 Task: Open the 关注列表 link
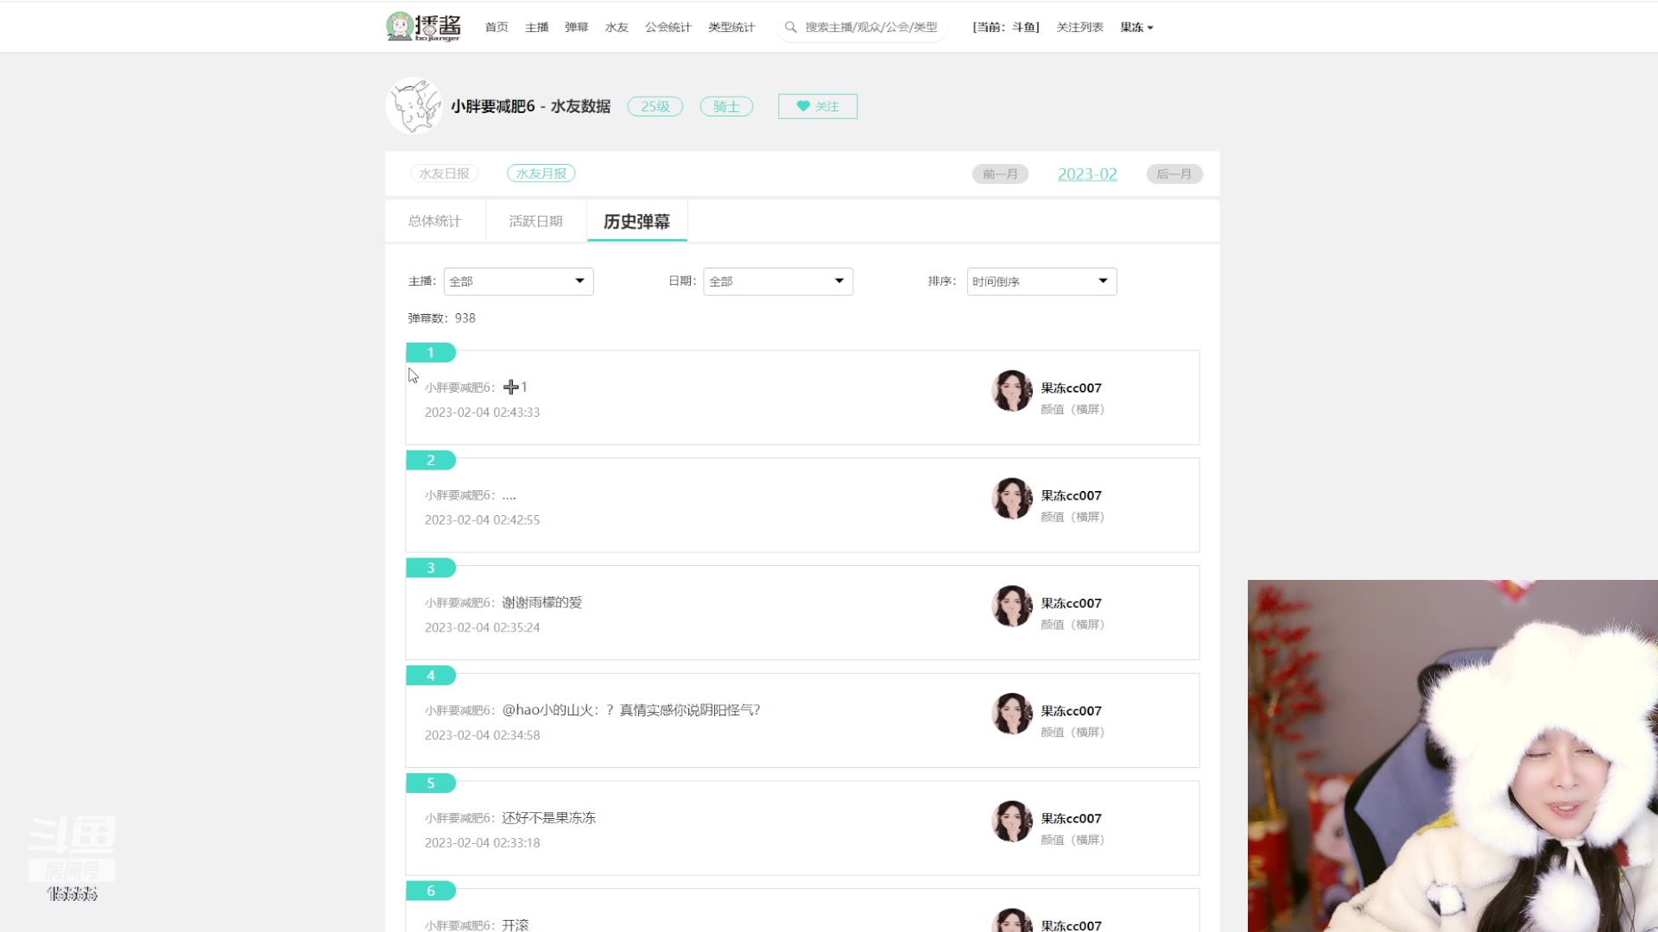tap(1079, 28)
